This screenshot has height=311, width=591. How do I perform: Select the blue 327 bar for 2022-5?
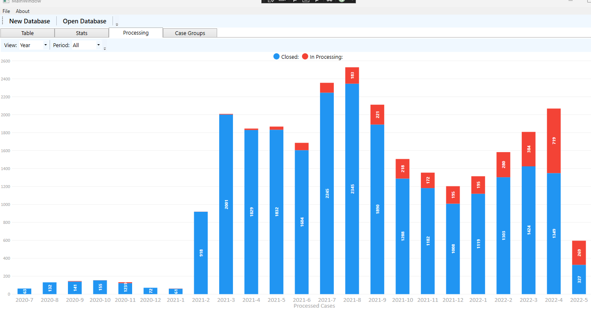pos(579,279)
